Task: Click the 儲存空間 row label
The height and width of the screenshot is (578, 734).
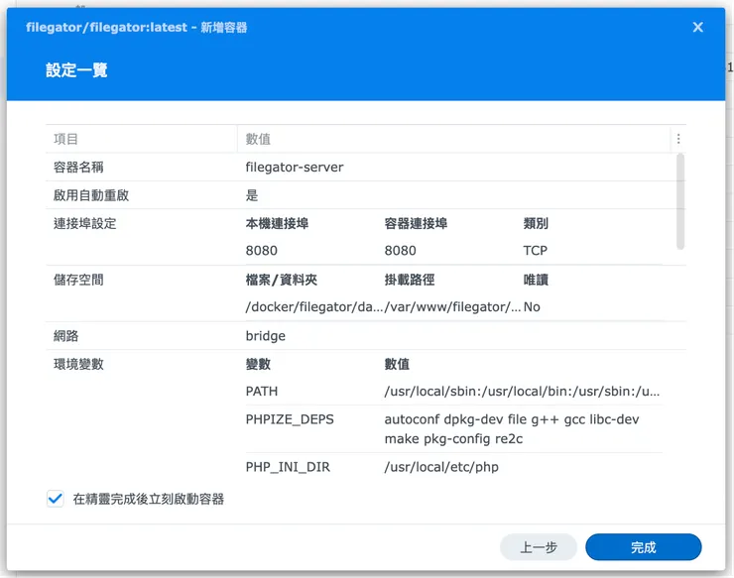Action: tap(78, 280)
